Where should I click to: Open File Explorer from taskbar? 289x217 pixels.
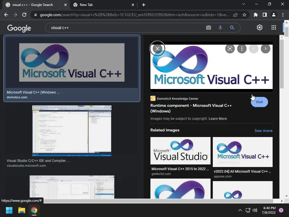[21, 210]
